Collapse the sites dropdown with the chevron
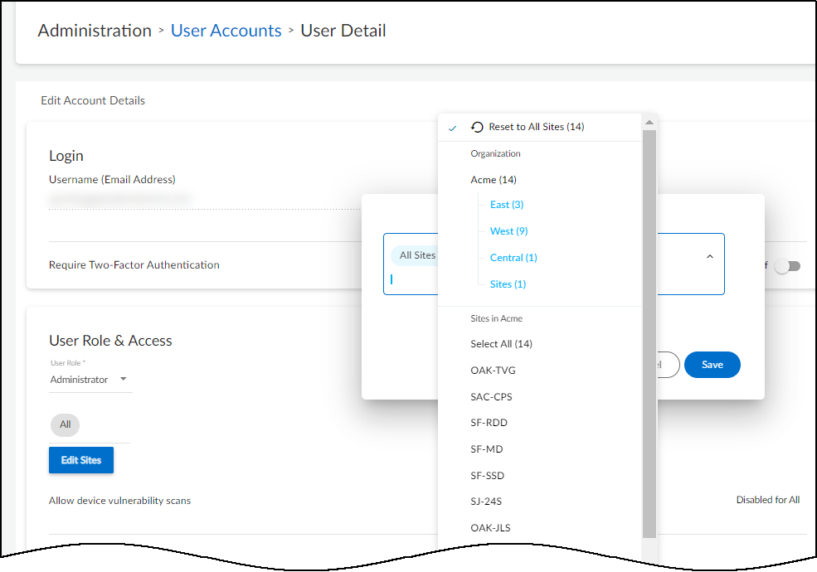Screen dimensions: 817x572 click(x=709, y=257)
